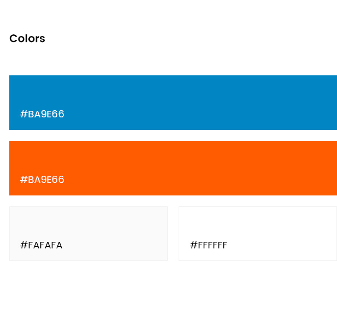Select the #FFFFFF hex code text

[x=209, y=245]
